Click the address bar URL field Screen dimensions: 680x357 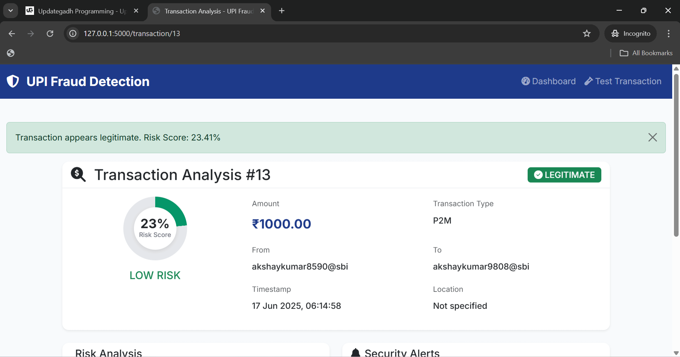coord(319,34)
